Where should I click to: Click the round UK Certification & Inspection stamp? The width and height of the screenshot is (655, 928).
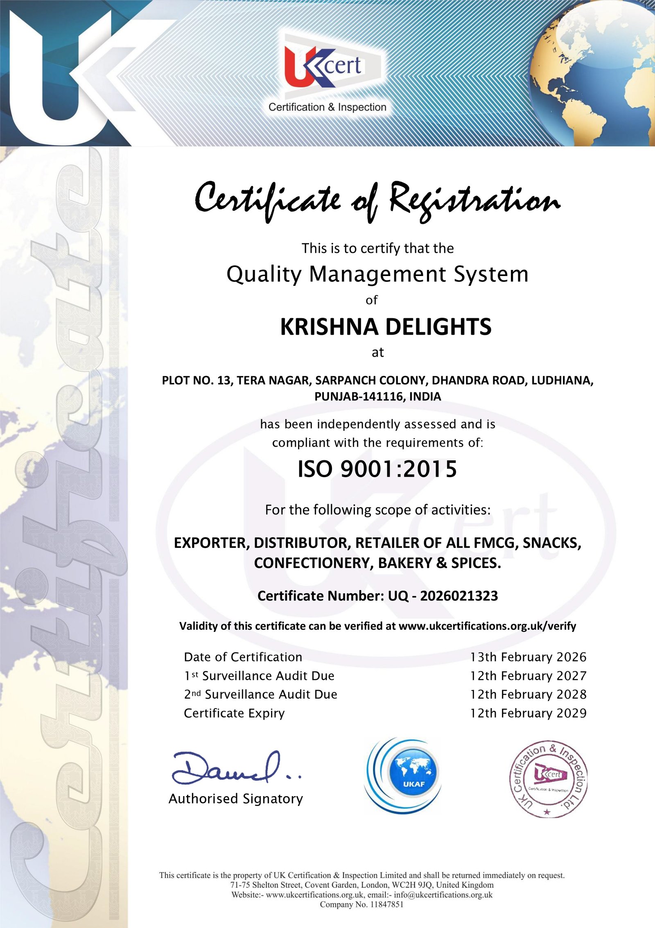548,779
